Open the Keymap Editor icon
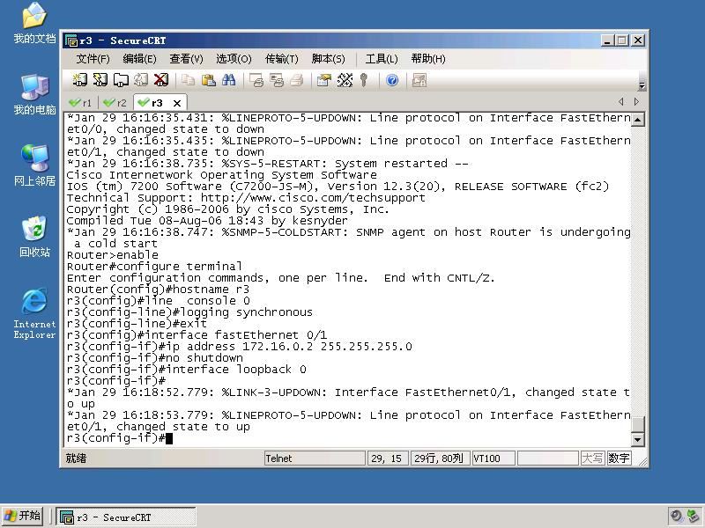This screenshot has height=528, width=705. pos(345,80)
